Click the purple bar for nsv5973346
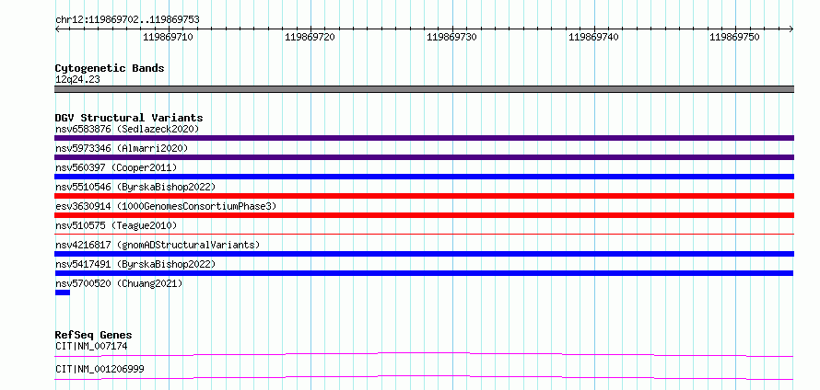The image size is (820, 390). click(424, 157)
